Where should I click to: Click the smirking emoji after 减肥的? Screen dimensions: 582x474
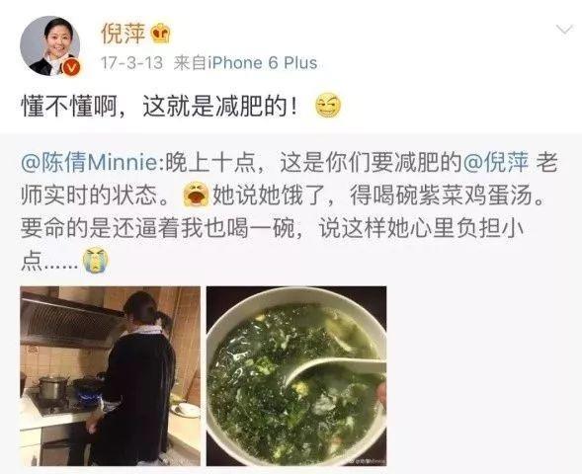click(328, 106)
